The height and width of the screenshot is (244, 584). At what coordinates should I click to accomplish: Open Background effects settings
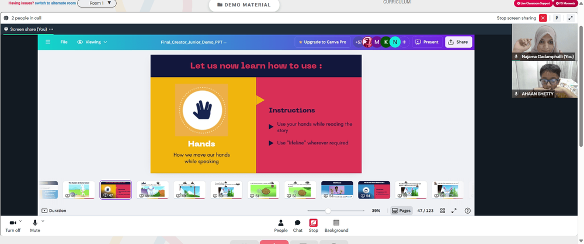336,225
